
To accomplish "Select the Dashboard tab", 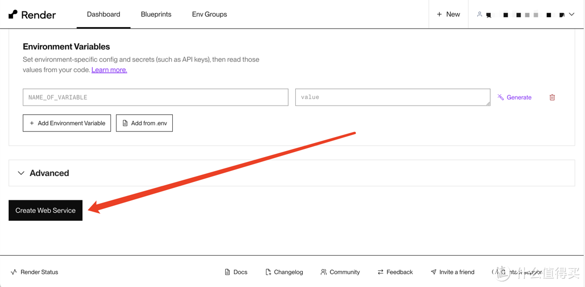I will pyautogui.click(x=103, y=14).
